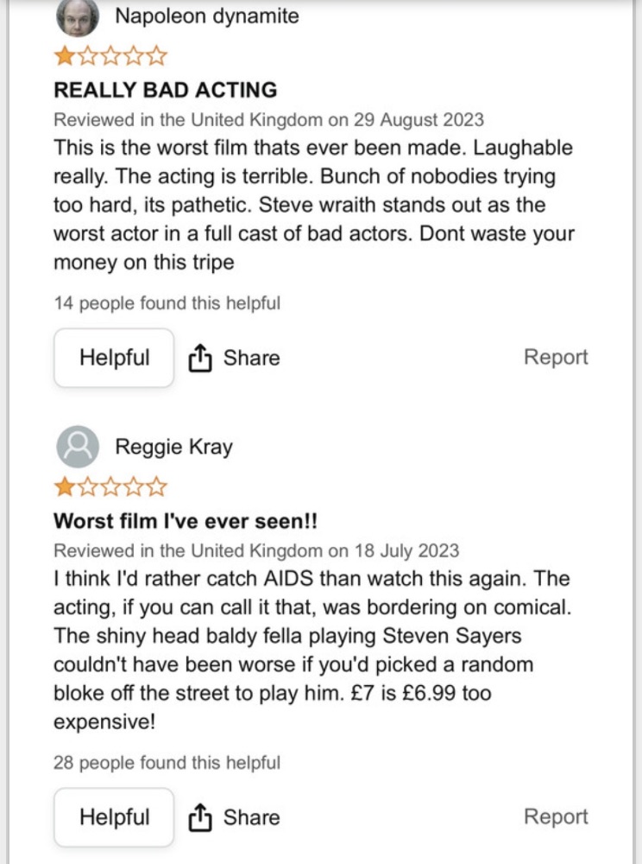Click the one-star rating on Reggie Kray's review
Image resolution: width=642 pixels, height=864 pixels.
110,488
